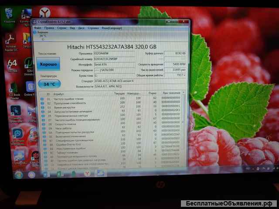The height and width of the screenshot is (209, 279).
Task: Select the active CrystalDiskInfo taskbar button
Action: click(100, 173)
